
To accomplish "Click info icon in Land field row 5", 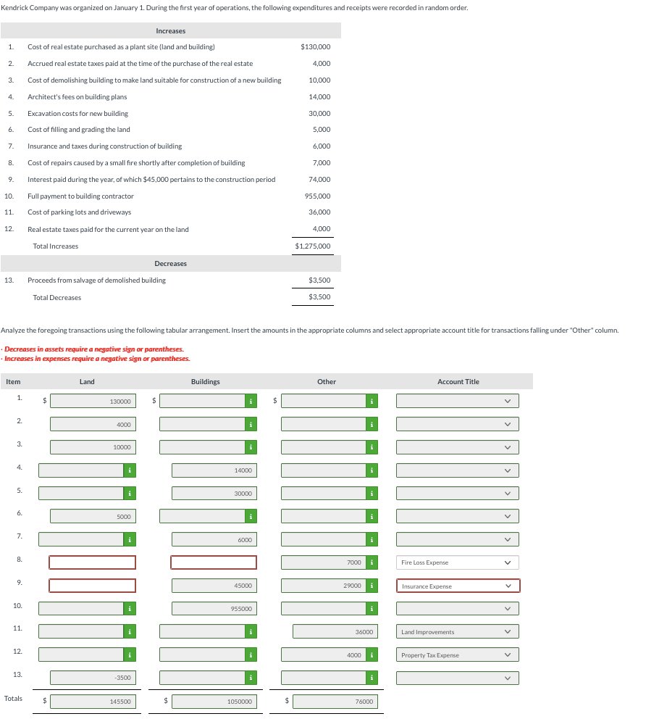I will click(130, 494).
